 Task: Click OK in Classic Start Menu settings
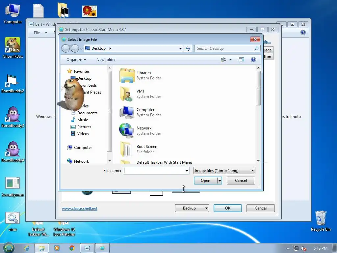point(228,208)
